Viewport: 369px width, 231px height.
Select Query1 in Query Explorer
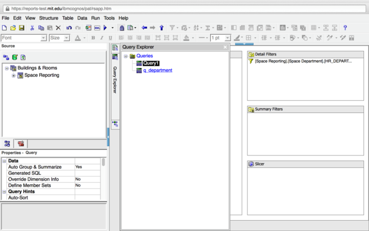tap(151, 63)
